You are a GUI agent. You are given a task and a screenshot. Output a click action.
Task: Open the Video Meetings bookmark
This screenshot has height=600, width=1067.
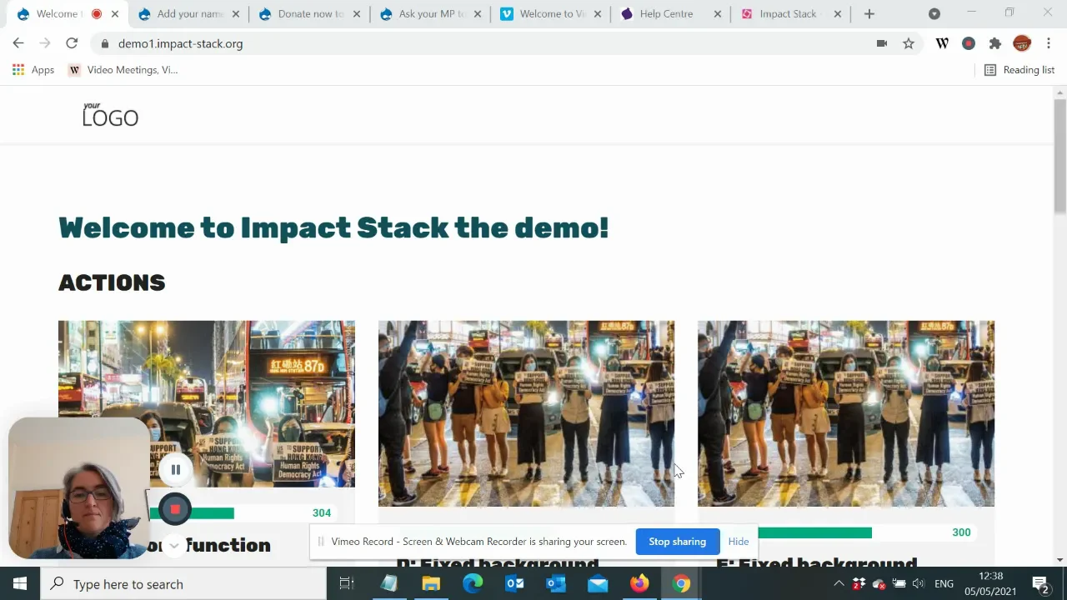(x=123, y=70)
